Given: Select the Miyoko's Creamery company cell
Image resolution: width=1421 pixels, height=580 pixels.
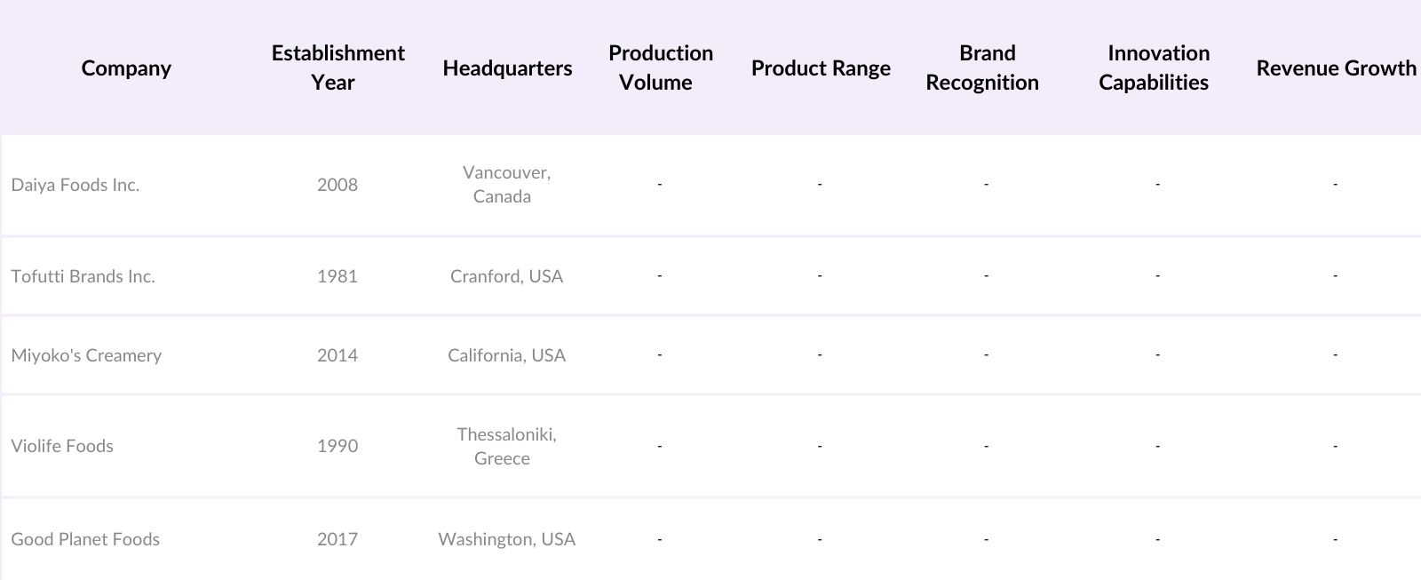Looking at the screenshot, I should [86, 355].
